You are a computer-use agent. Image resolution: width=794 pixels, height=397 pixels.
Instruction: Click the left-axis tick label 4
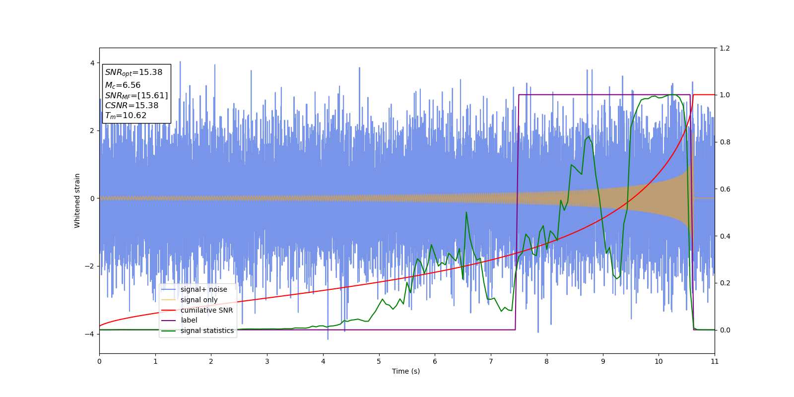[x=92, y=63]
